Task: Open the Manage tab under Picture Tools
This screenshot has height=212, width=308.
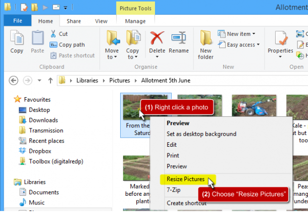Action: click(x=135, y=21)
